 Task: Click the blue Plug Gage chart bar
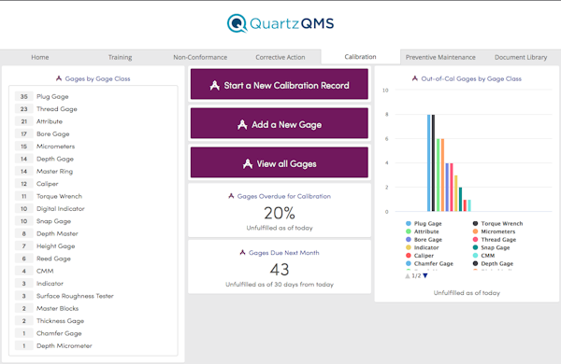pos(428,163)
